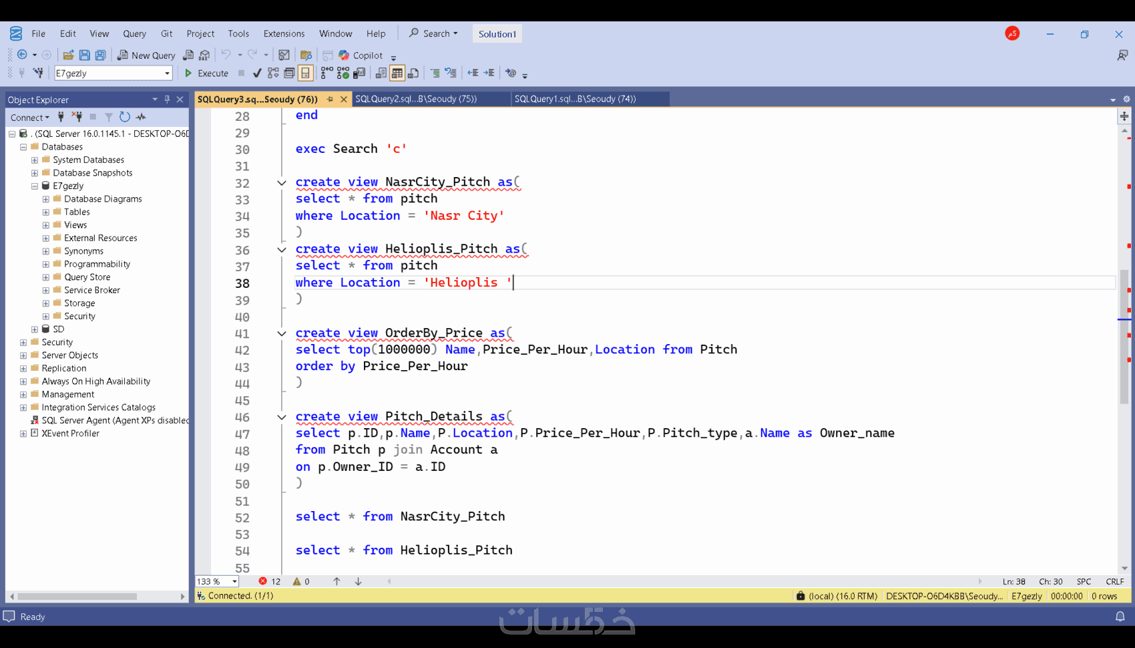1135x648 pixels.
Task: Save the current query file
Action: [85, 55]
